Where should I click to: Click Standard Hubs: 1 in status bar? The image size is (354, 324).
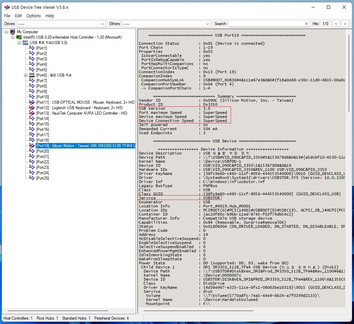76,318
